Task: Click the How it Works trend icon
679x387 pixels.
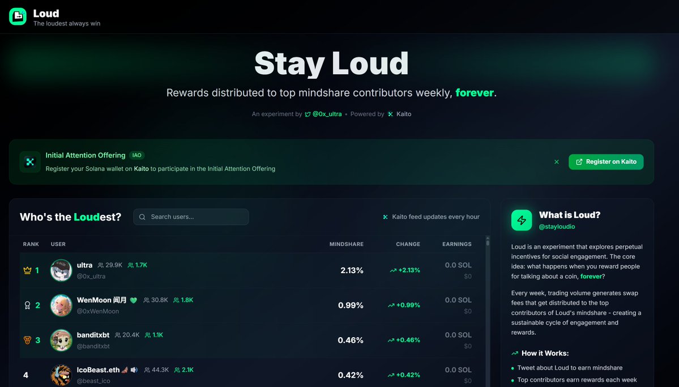Action: [514, 353]
